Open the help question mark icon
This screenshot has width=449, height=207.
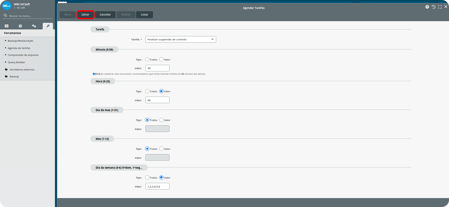coord(427,7)
